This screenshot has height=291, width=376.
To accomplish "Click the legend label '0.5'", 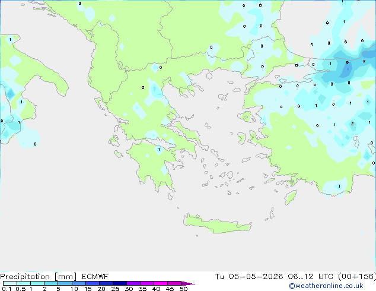I will (20, 289).
